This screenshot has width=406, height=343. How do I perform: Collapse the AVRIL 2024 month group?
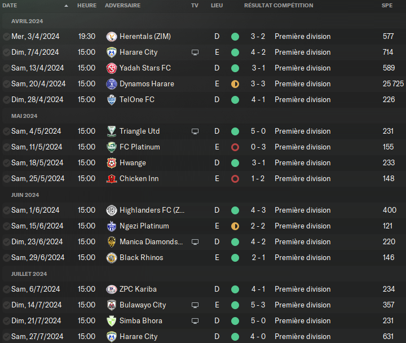(27, 21)
